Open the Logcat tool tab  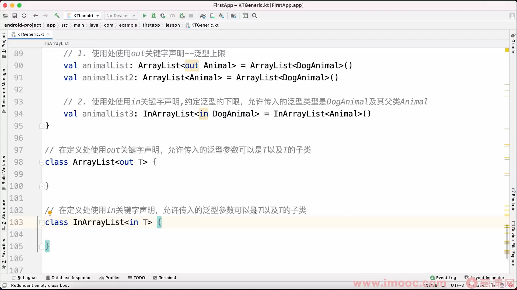(24, 278)
